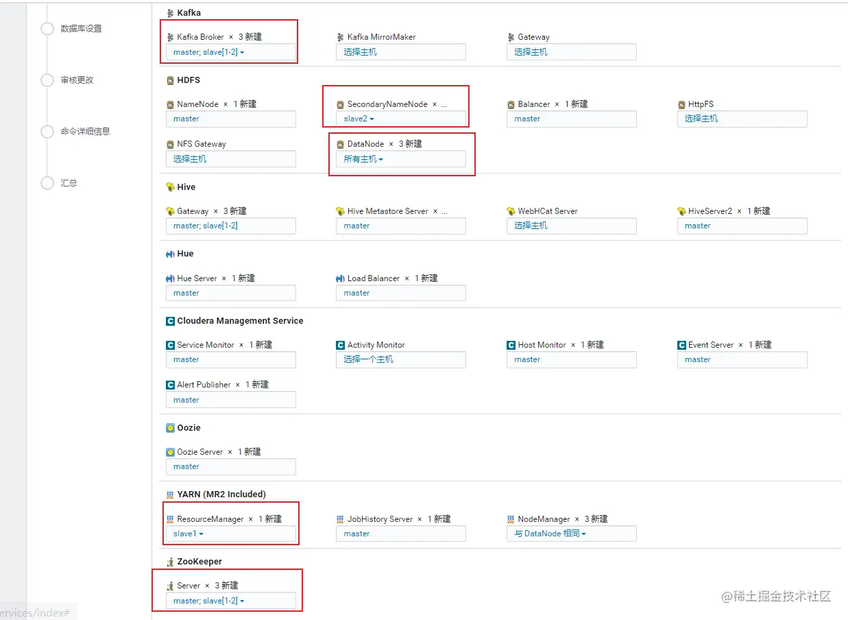Click the Hue Server role icon
The image size is (848, 620).
coord(170,278)
